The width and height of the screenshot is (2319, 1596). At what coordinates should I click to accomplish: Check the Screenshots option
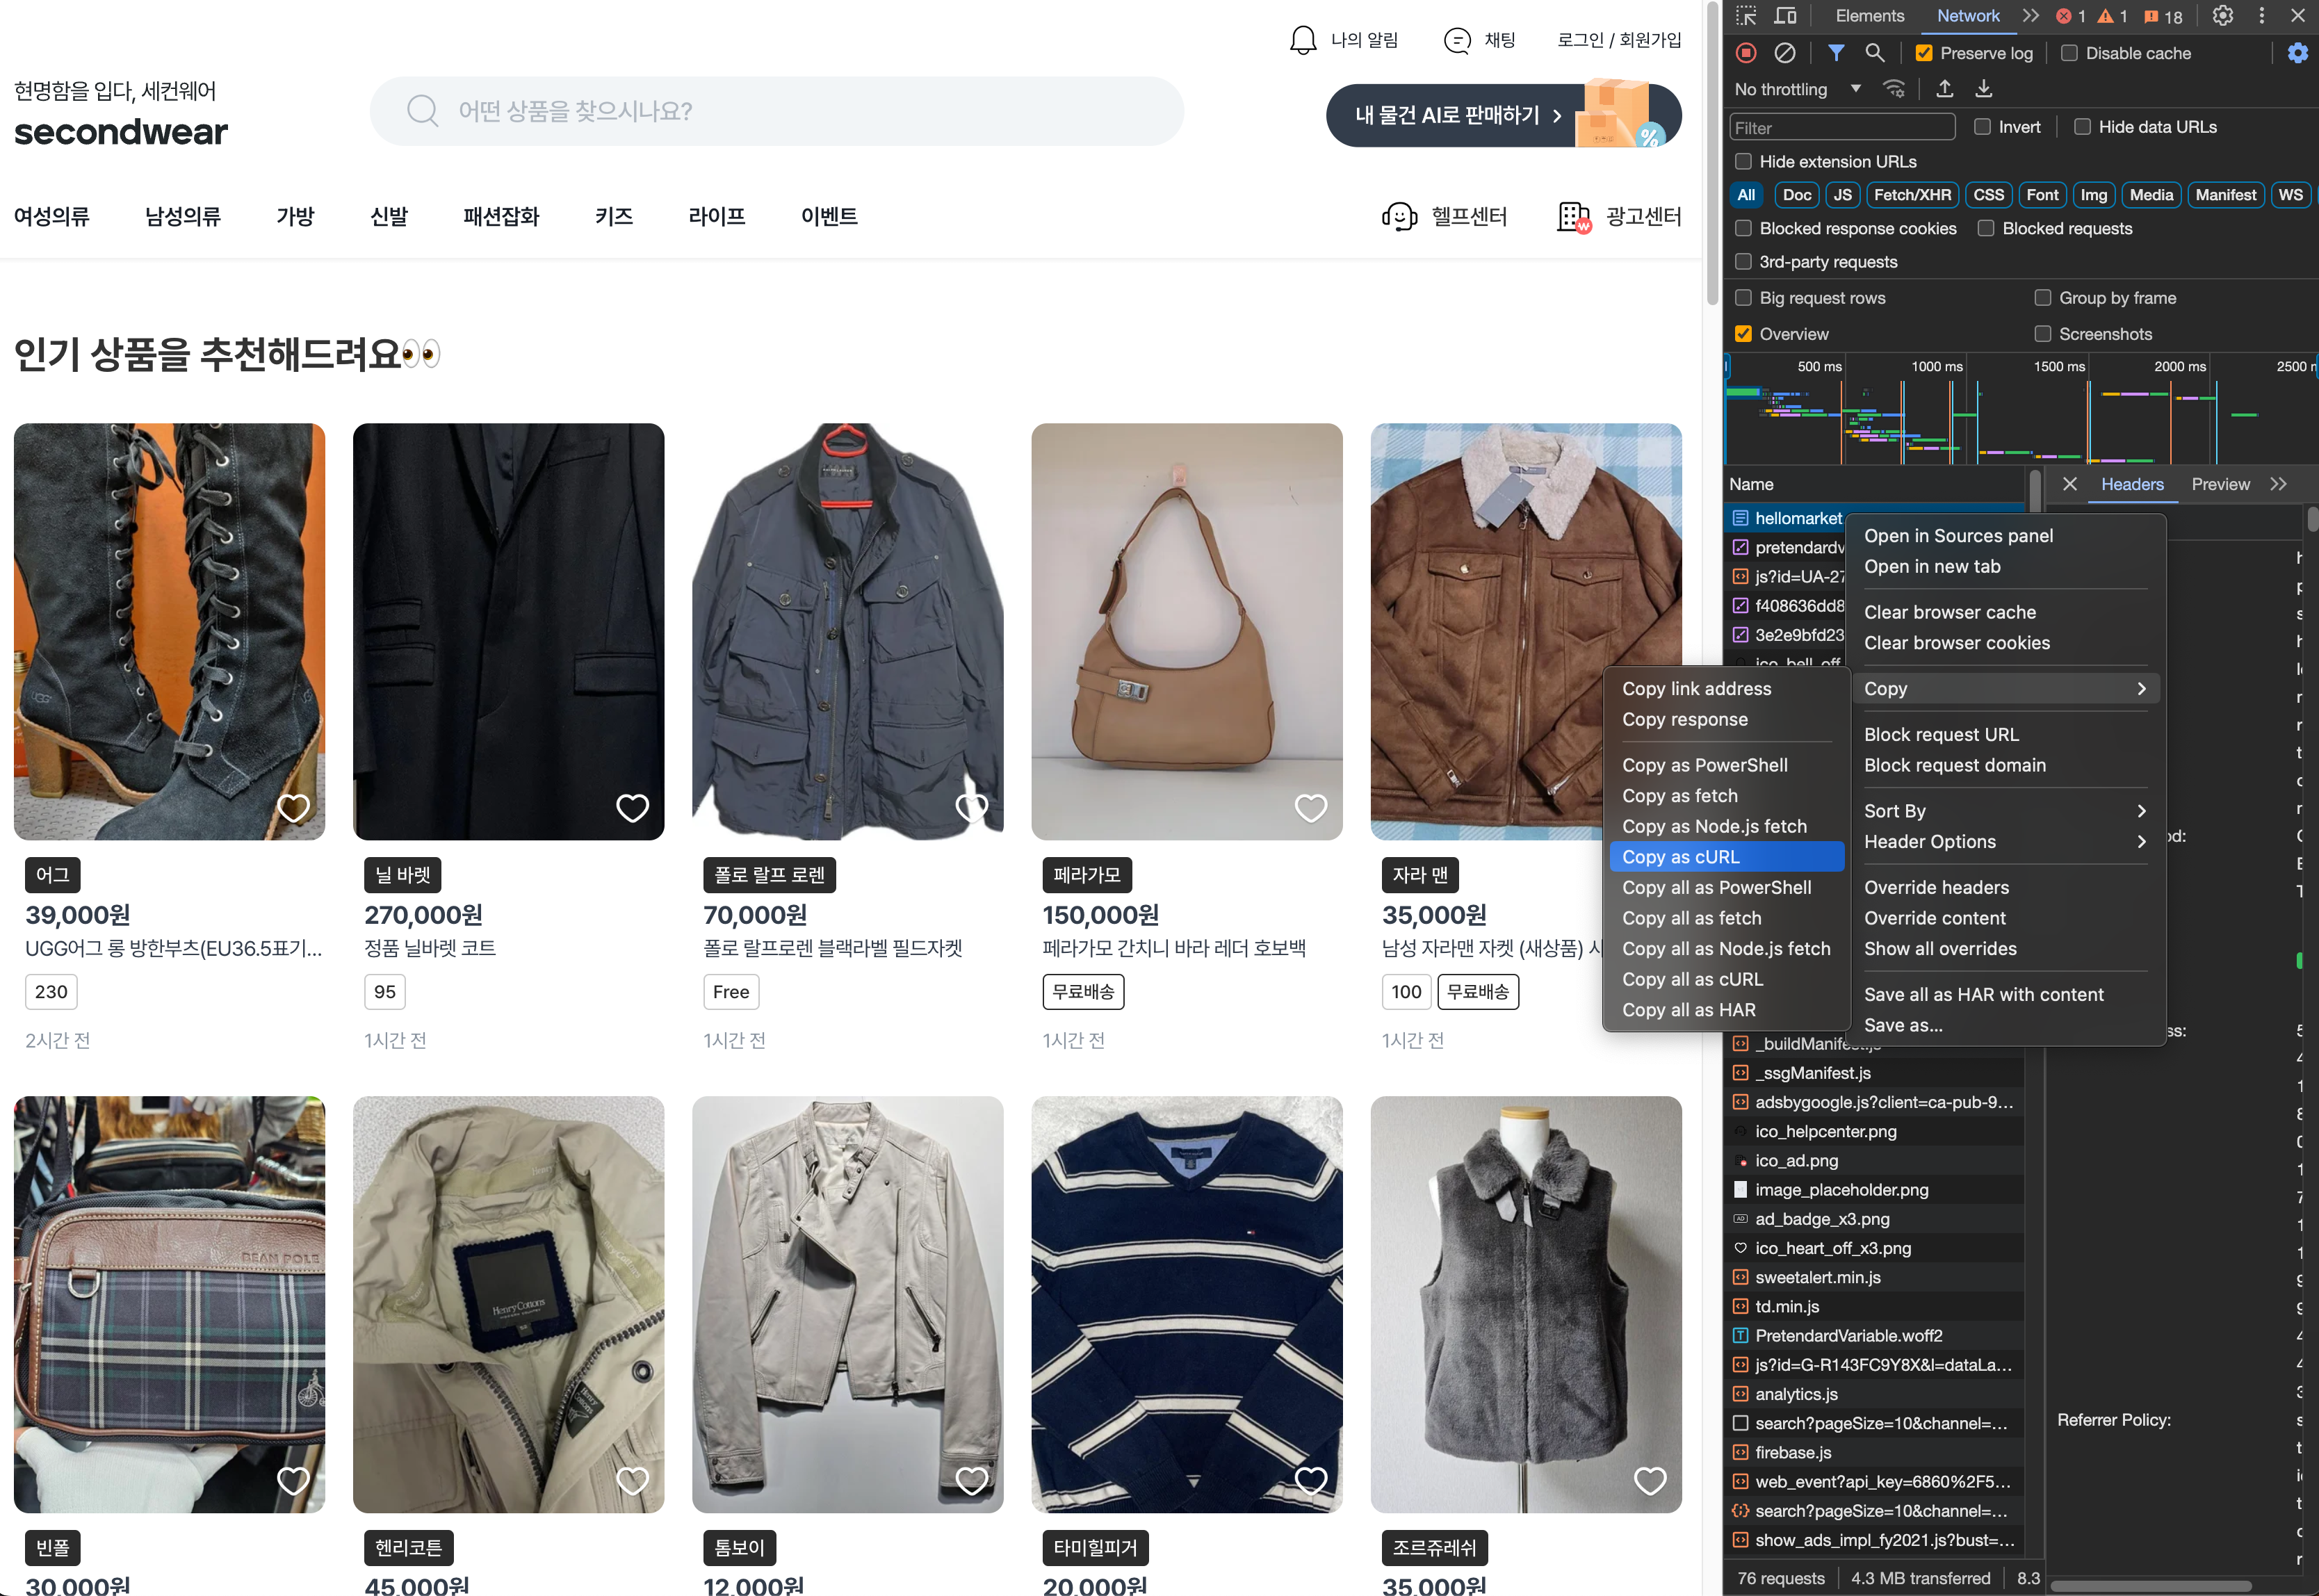tap(2043, 334)
